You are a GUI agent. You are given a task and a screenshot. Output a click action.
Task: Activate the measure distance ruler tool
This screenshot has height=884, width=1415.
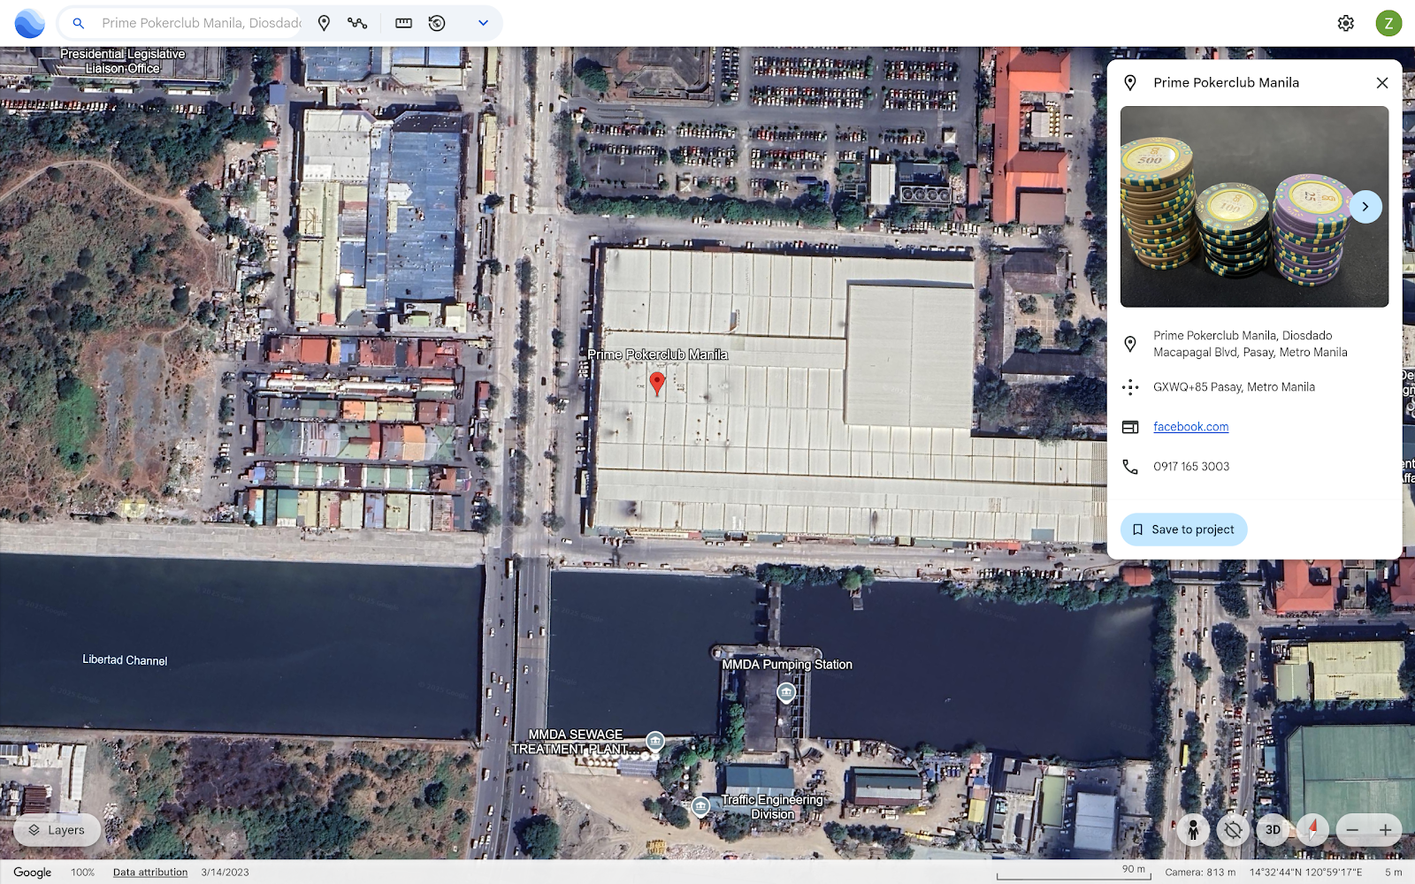pos(403,23)
